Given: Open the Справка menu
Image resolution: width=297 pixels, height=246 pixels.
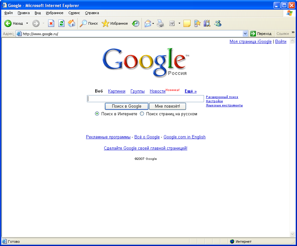Looking at the screenshot, I should point(92,13).
